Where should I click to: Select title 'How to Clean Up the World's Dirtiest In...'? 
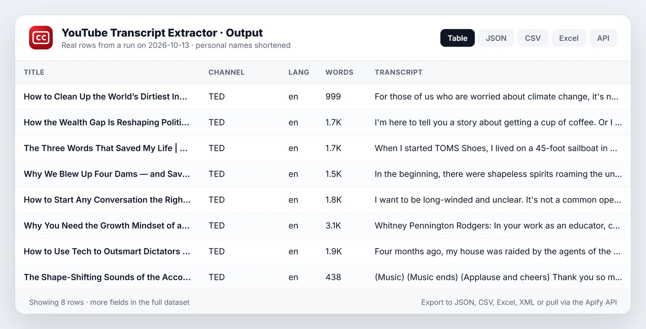(106, 96)
